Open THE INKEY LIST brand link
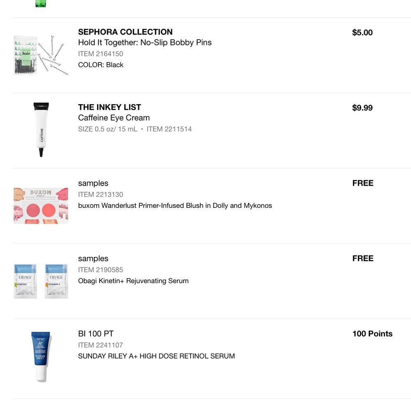 coord(109,107)
